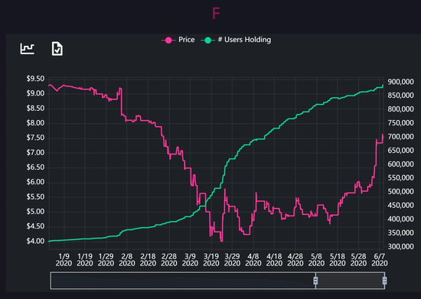This screenshot has height=299, width=421.
Task: Click the 750,000 users axis label
Action: (400, 123)
